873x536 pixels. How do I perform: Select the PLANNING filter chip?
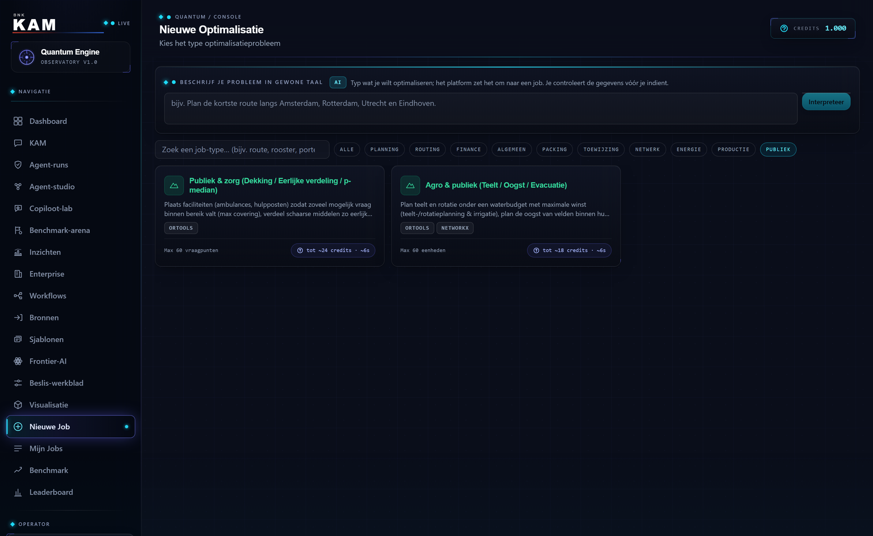384,150
